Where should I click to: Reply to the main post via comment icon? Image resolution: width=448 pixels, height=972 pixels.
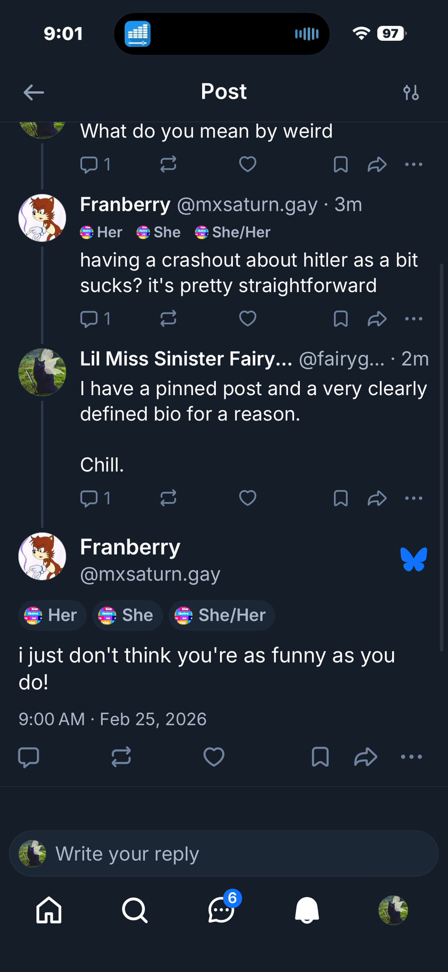pyautogui.click(x=29, y=757)
